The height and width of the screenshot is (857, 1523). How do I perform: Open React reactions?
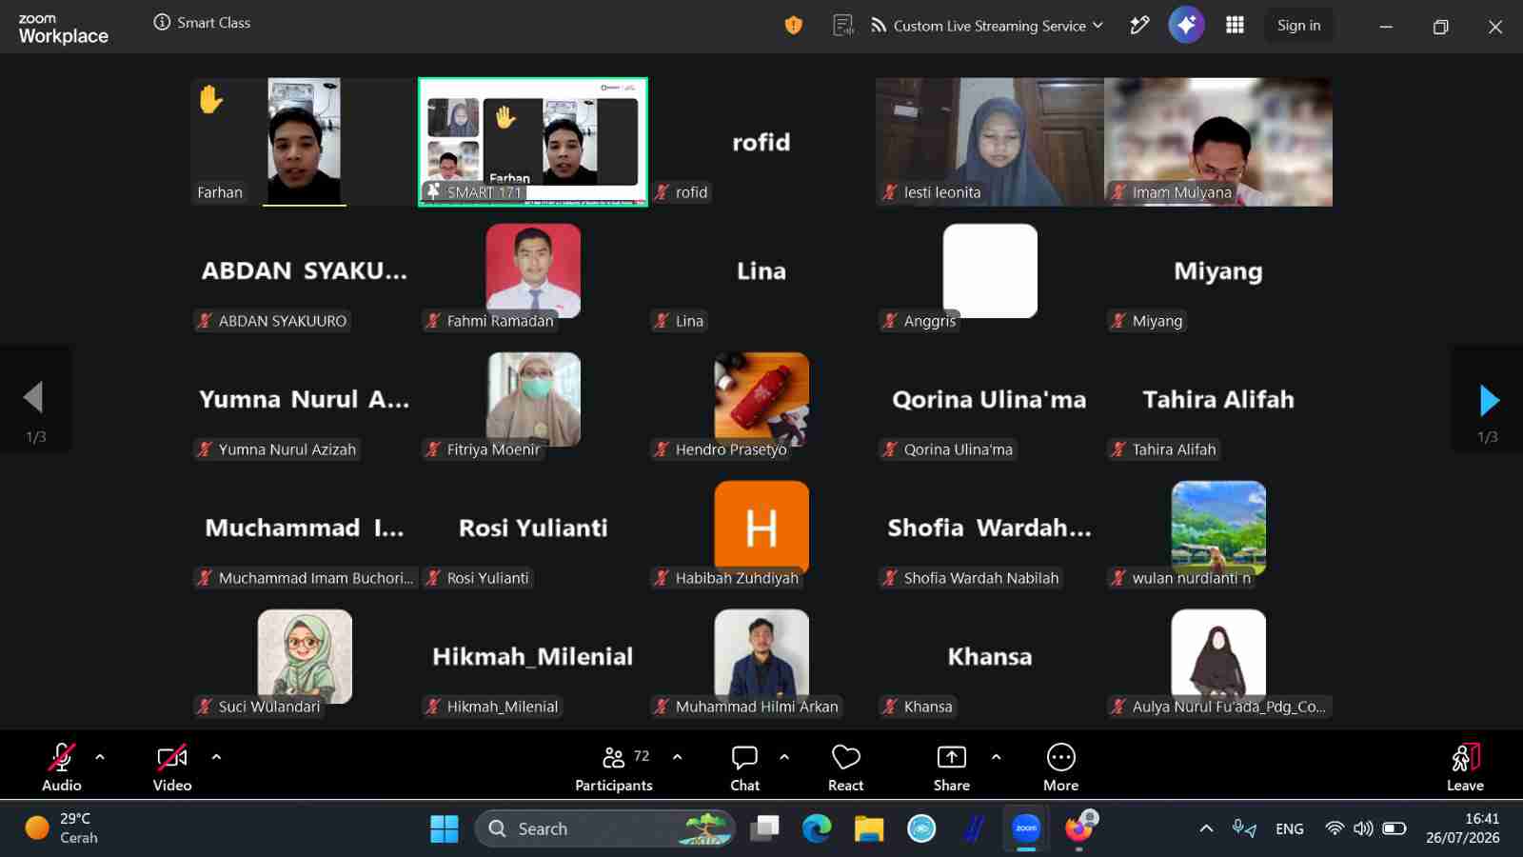point(845,767)
